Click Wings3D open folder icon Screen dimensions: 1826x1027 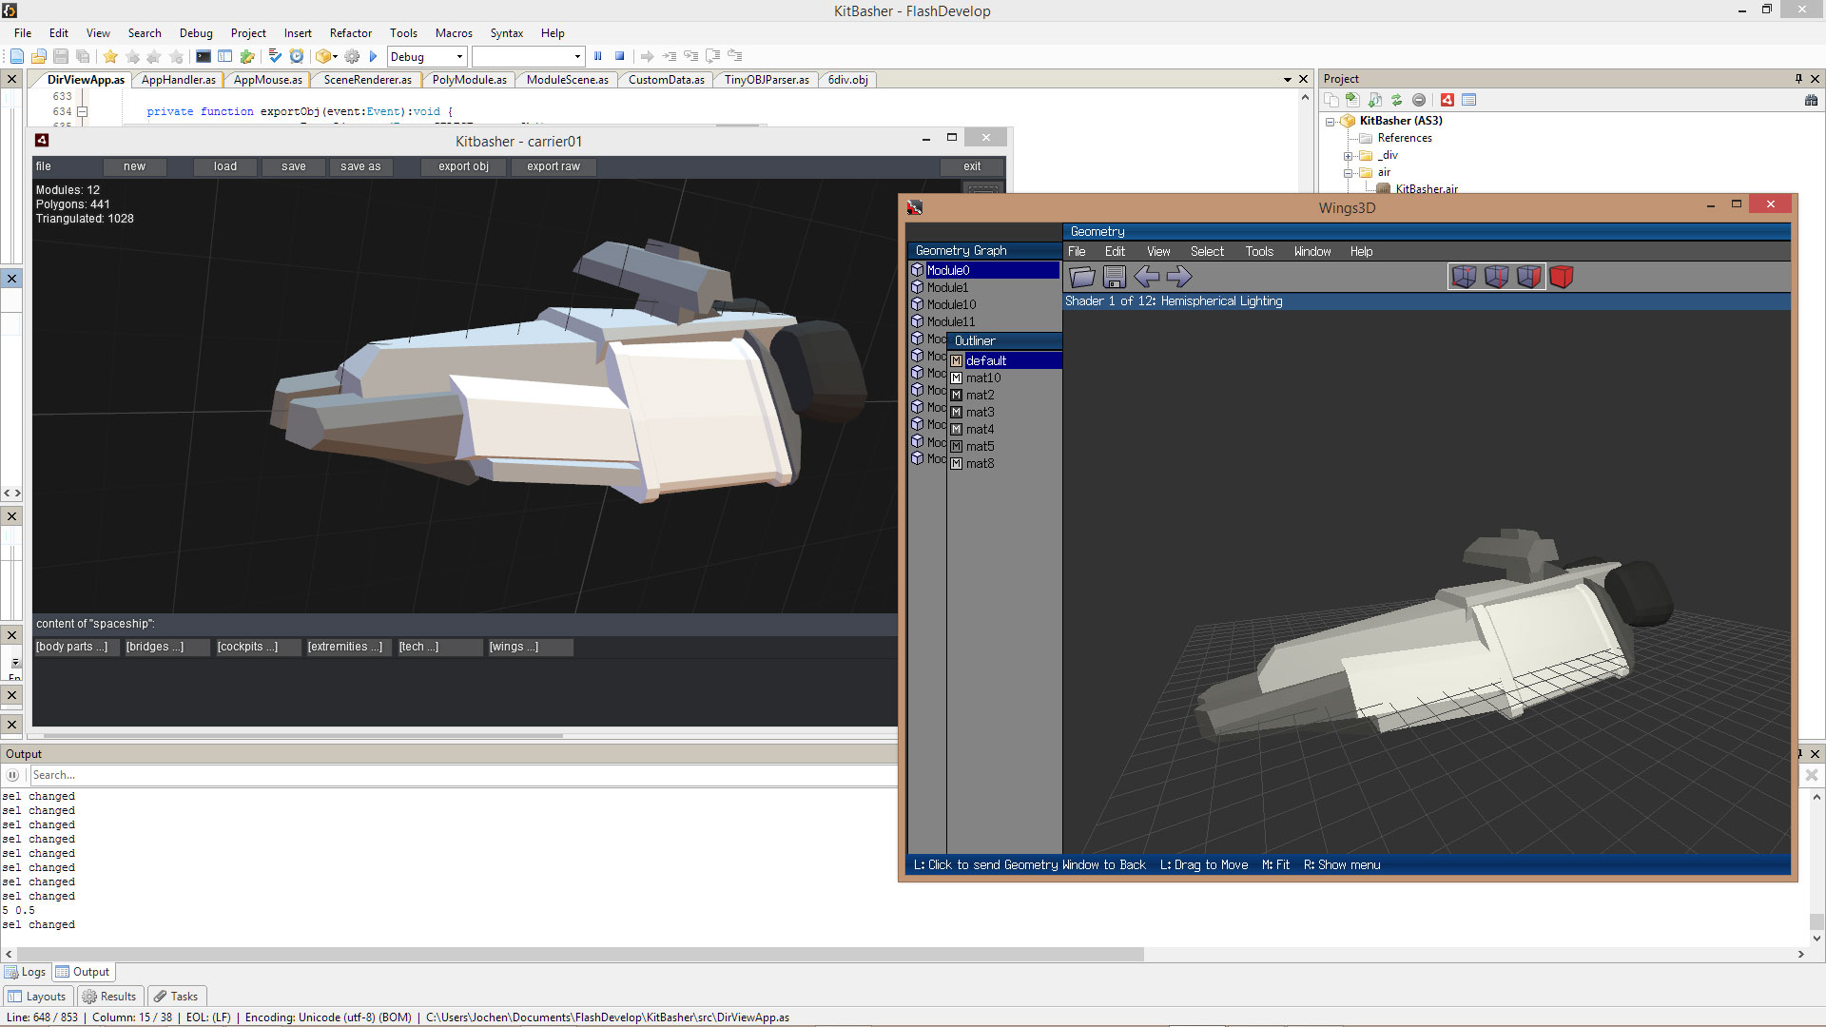coord(1082,277)
